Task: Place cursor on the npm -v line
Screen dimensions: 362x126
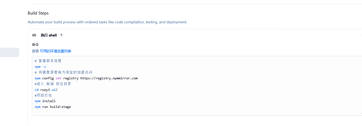Action: [40, 66]
